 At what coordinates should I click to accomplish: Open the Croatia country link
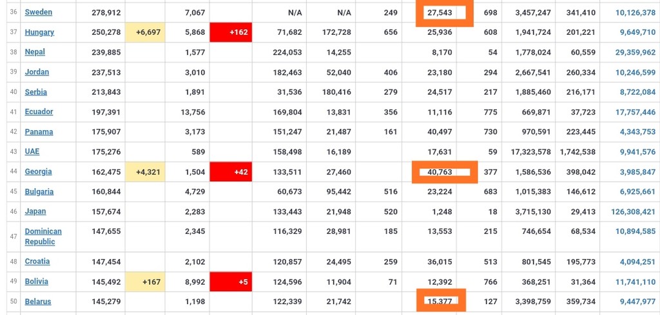37,261
